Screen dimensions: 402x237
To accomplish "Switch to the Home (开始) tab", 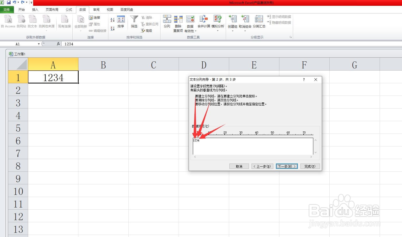I will [x=22, y=9].
